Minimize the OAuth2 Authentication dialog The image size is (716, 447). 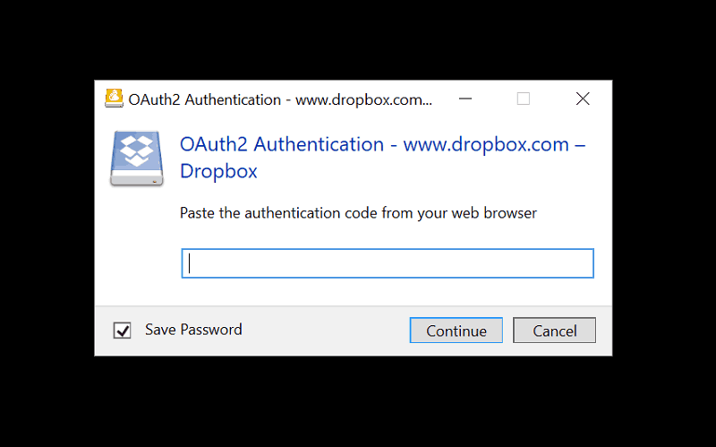465,99
